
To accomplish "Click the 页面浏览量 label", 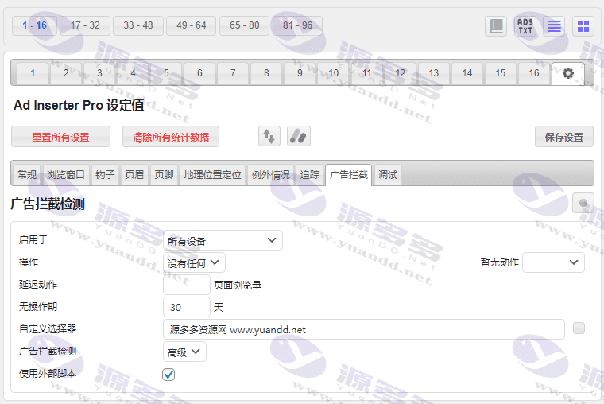I will point(238,286).
